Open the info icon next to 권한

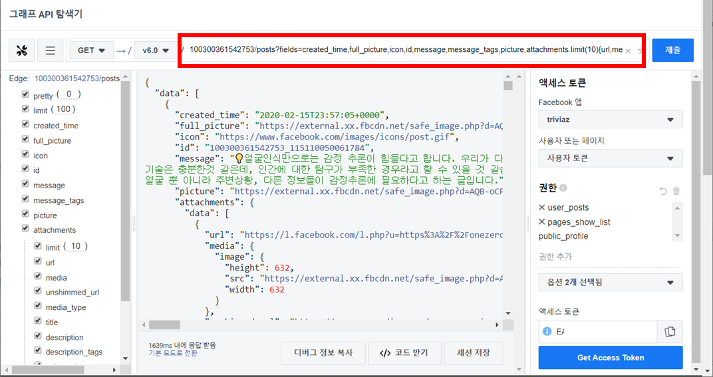pyautogui.click(x=563, y=188)
